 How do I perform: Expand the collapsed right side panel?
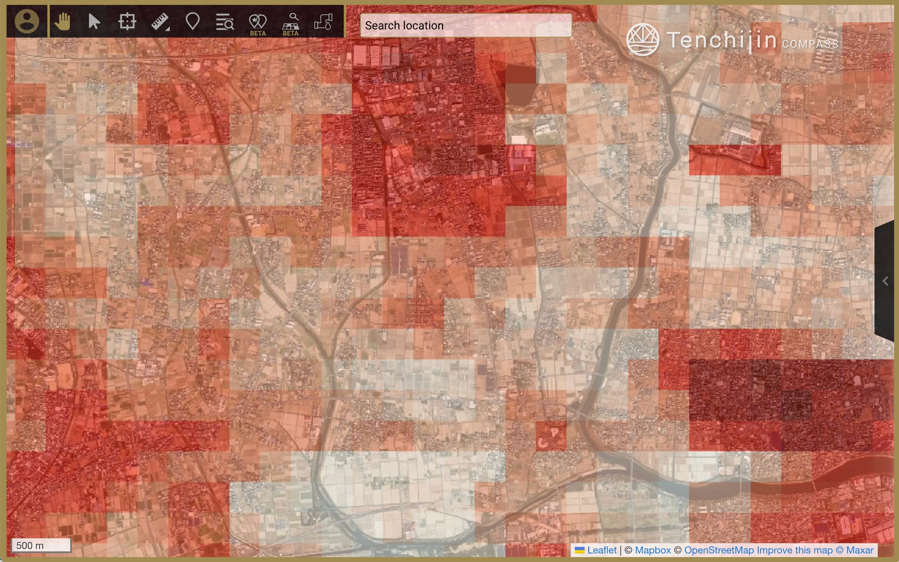click(885, 281)
